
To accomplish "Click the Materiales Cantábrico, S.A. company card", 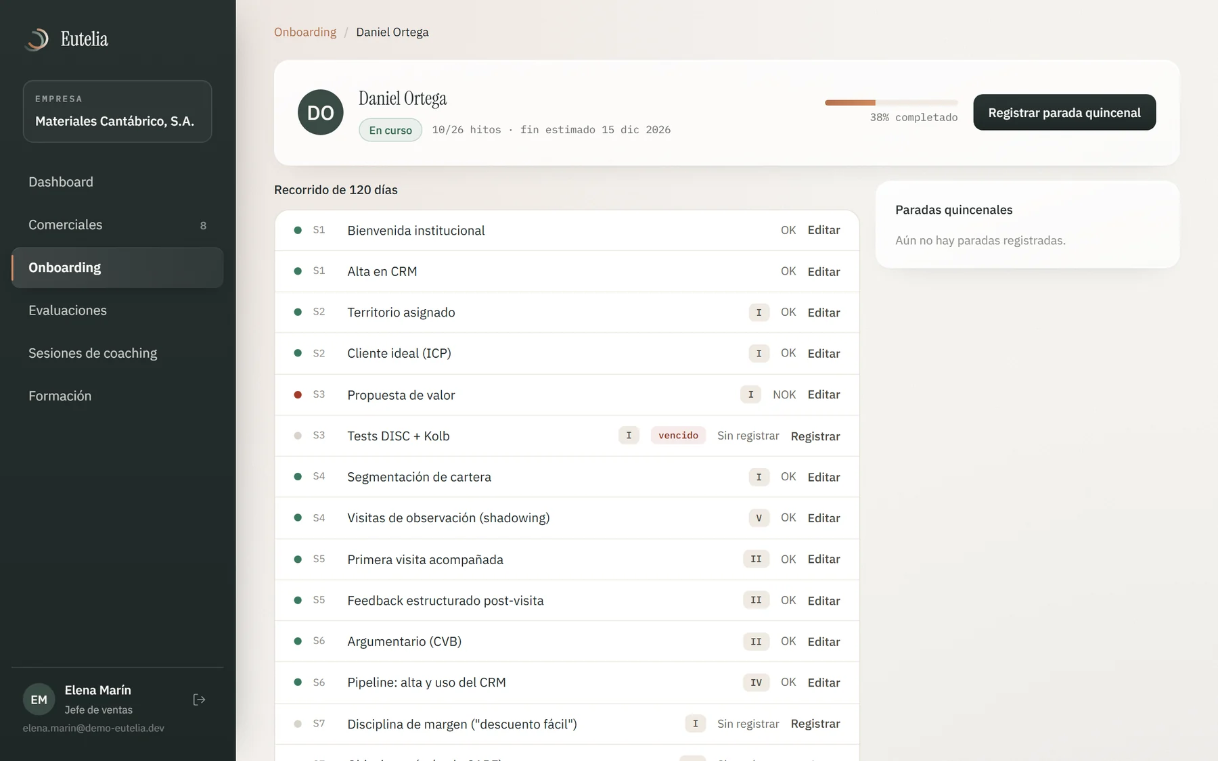I will coord(118,112).
